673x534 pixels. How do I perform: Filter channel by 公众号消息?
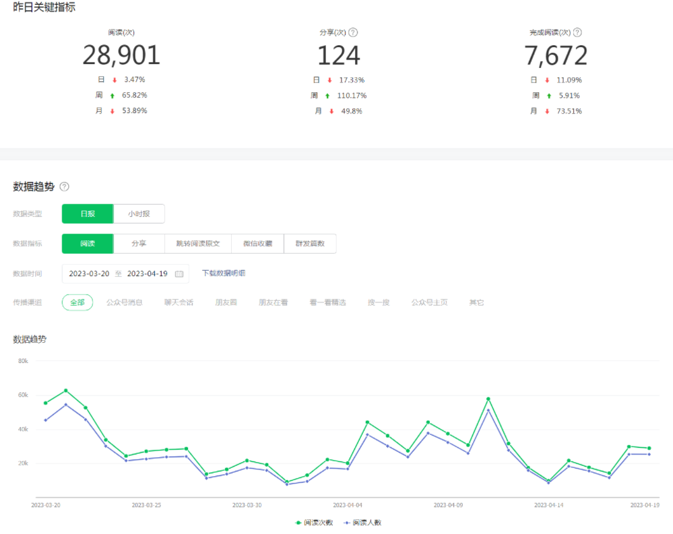tap(125, 302)
